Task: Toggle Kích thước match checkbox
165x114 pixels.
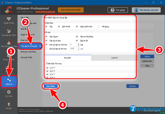Action: pos(59,26)
